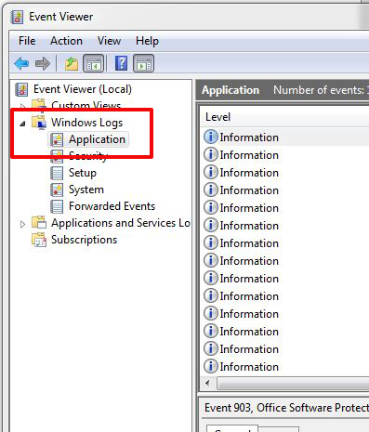
Task: Click the Back arrow toolbar icon
Action: coord(21,64)
